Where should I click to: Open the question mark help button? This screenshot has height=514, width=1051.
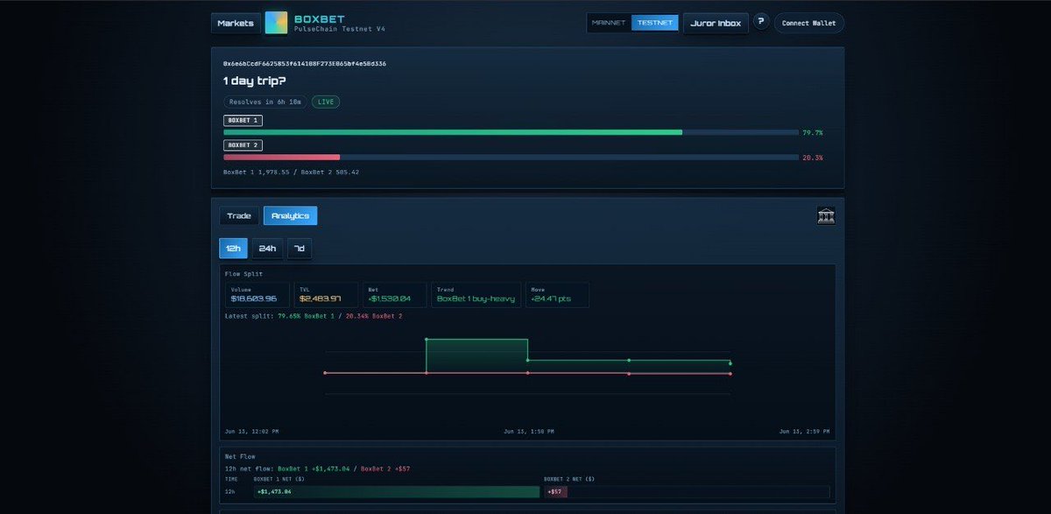761,21
